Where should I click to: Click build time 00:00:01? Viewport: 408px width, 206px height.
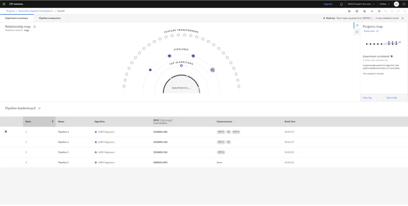tap(289, 162)
